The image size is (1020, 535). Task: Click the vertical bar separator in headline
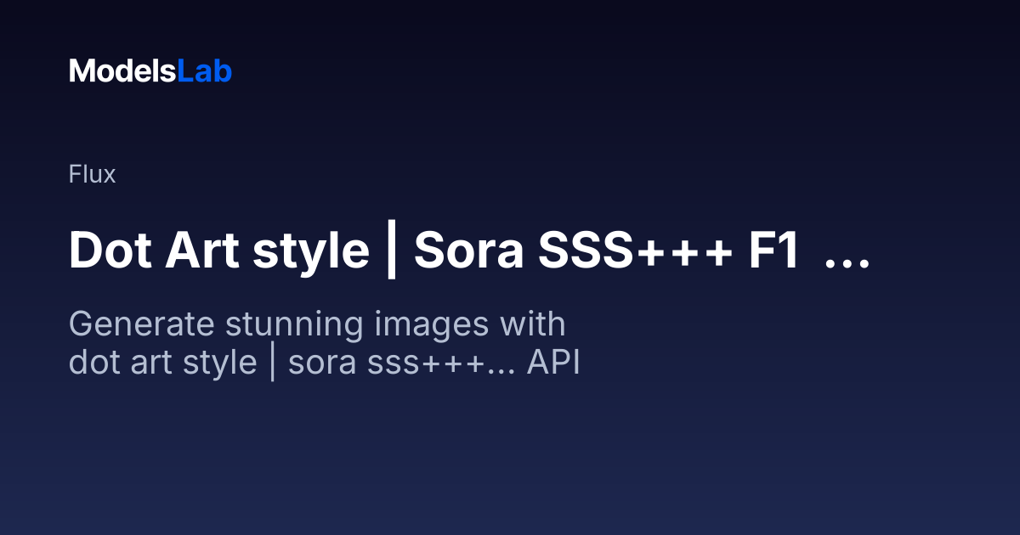click(x=392, y=251)
